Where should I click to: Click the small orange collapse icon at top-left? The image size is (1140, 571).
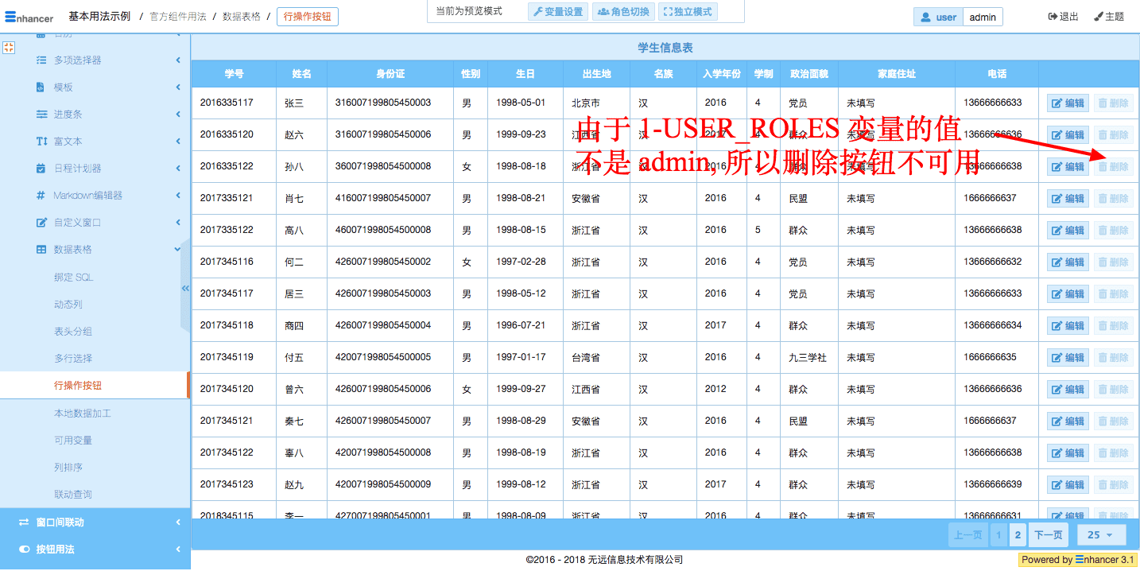point(9,48)
